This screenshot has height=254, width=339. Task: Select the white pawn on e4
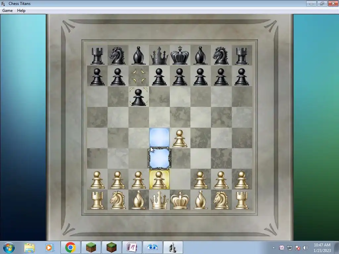(x=180, y=139)
